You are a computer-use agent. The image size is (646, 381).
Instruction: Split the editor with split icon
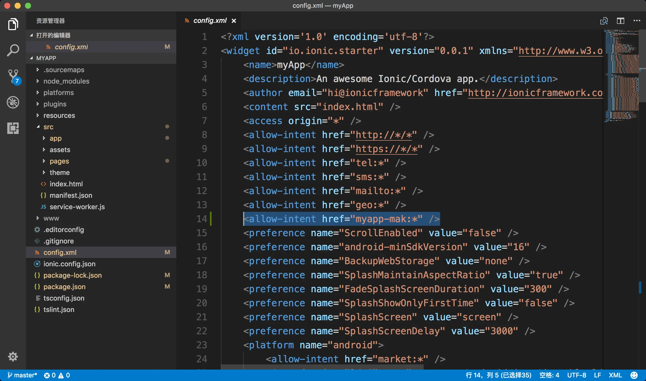(620, 21)
